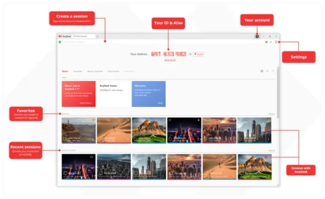Screen dimensions: 325x199
Task: Click the green connection status icon
Action: point(60,42)
